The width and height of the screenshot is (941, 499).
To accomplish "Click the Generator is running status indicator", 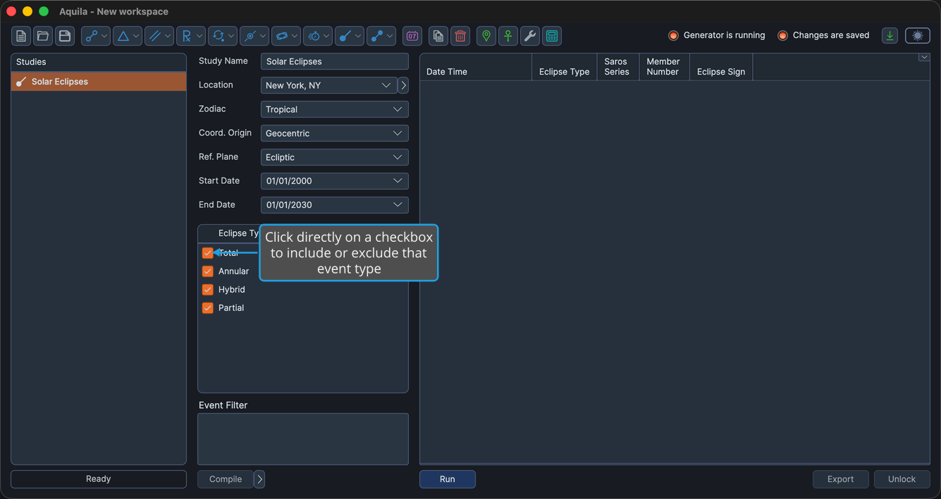I will (717, 35).
